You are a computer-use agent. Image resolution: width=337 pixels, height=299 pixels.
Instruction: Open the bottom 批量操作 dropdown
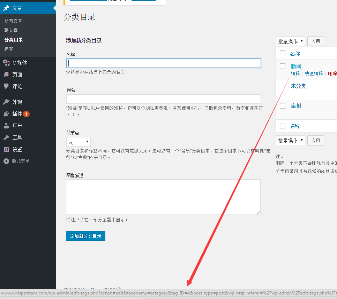tap(290, 140)
